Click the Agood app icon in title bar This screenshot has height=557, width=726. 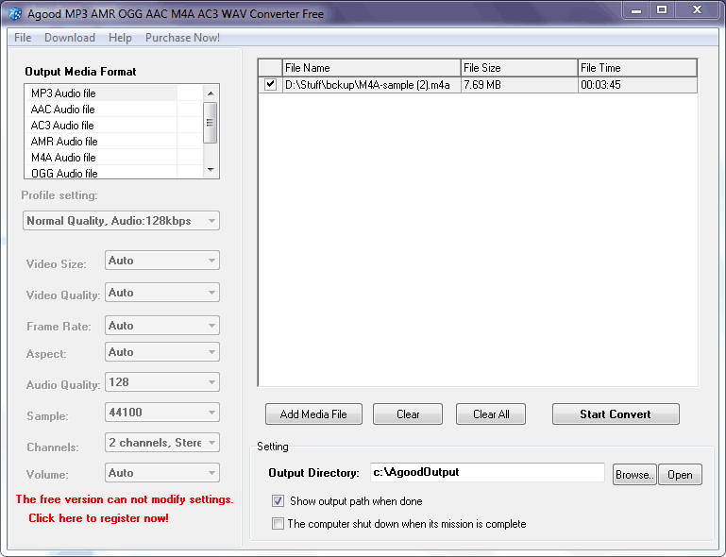15,13
